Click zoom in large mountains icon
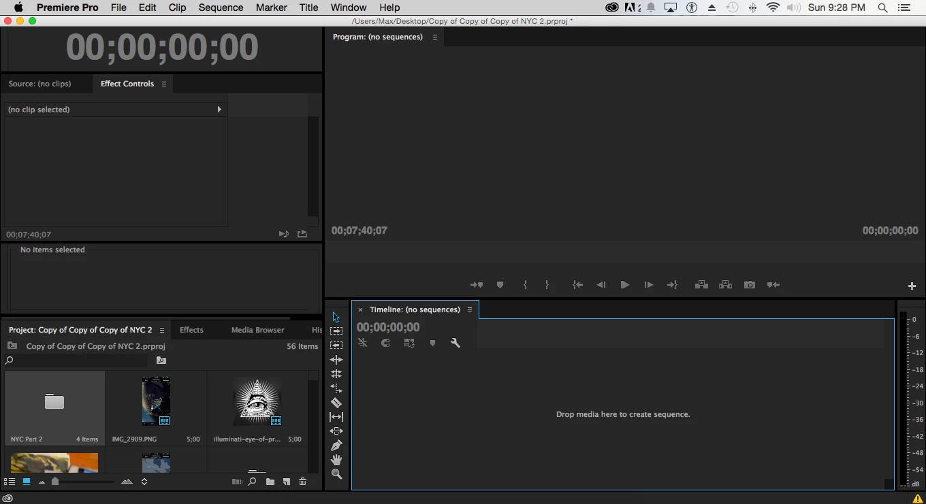The height and width of the screenshot is (504, 926). click(127, 482)
